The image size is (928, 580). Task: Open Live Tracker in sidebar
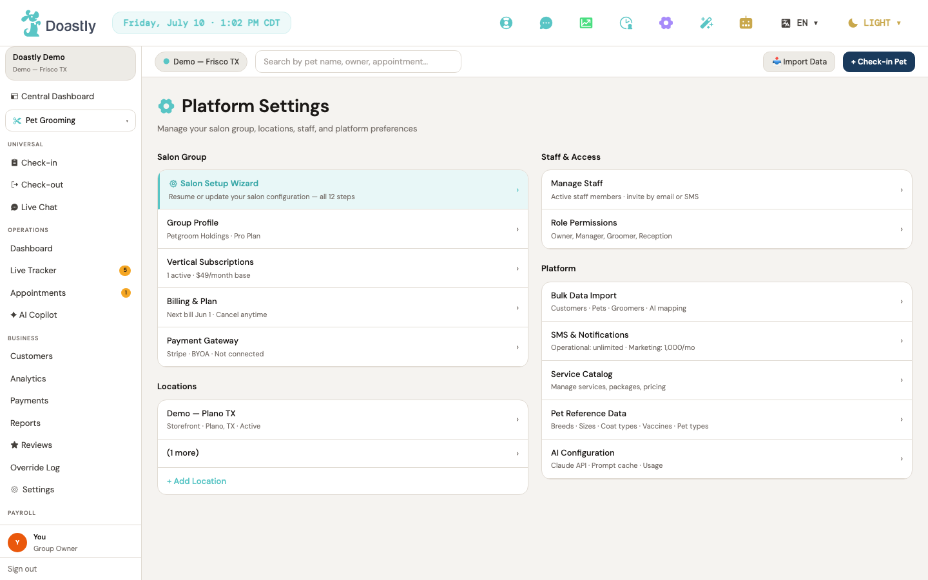pyautogui.click(x=71, y=271)
